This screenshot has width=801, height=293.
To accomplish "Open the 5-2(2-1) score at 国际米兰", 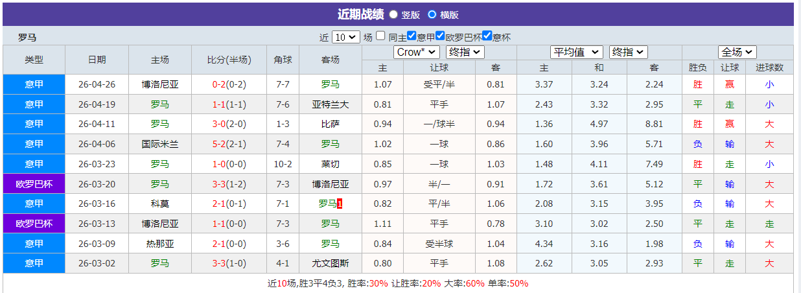I will (x=229, y=144).
